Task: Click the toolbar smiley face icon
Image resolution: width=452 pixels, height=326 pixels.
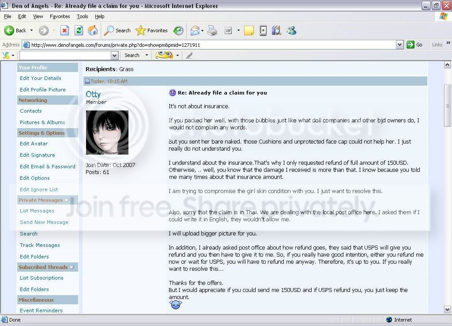Action: pyautogui.click(x=164, y=55)
